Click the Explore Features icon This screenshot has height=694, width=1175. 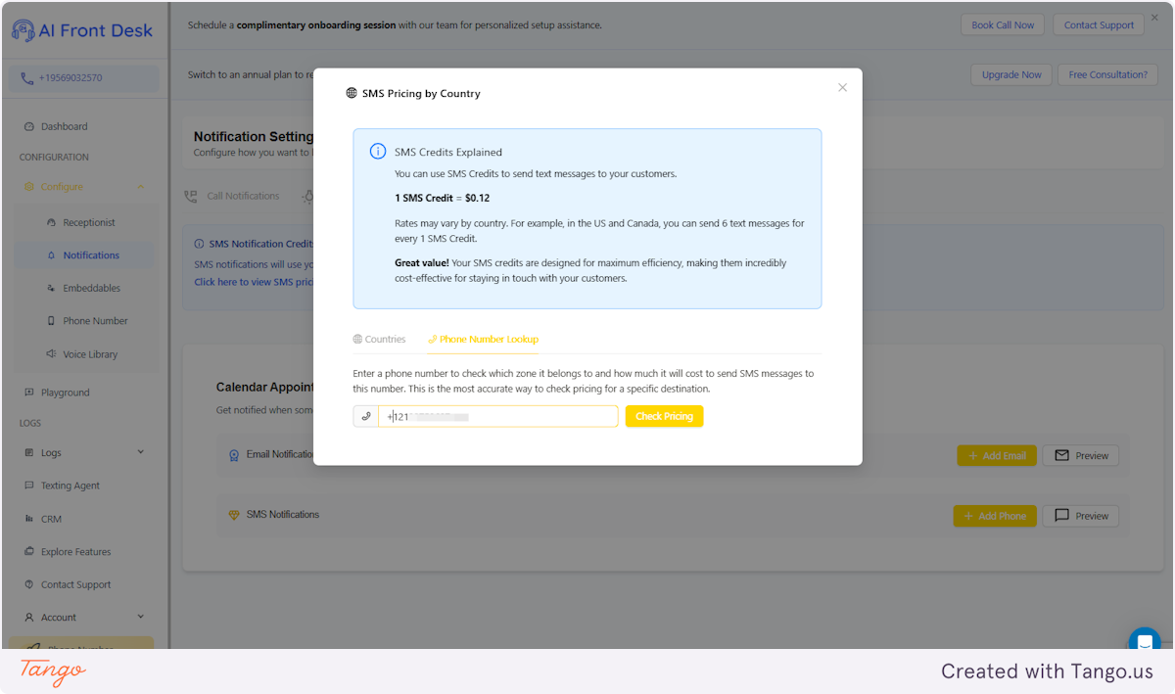point(28,552)
